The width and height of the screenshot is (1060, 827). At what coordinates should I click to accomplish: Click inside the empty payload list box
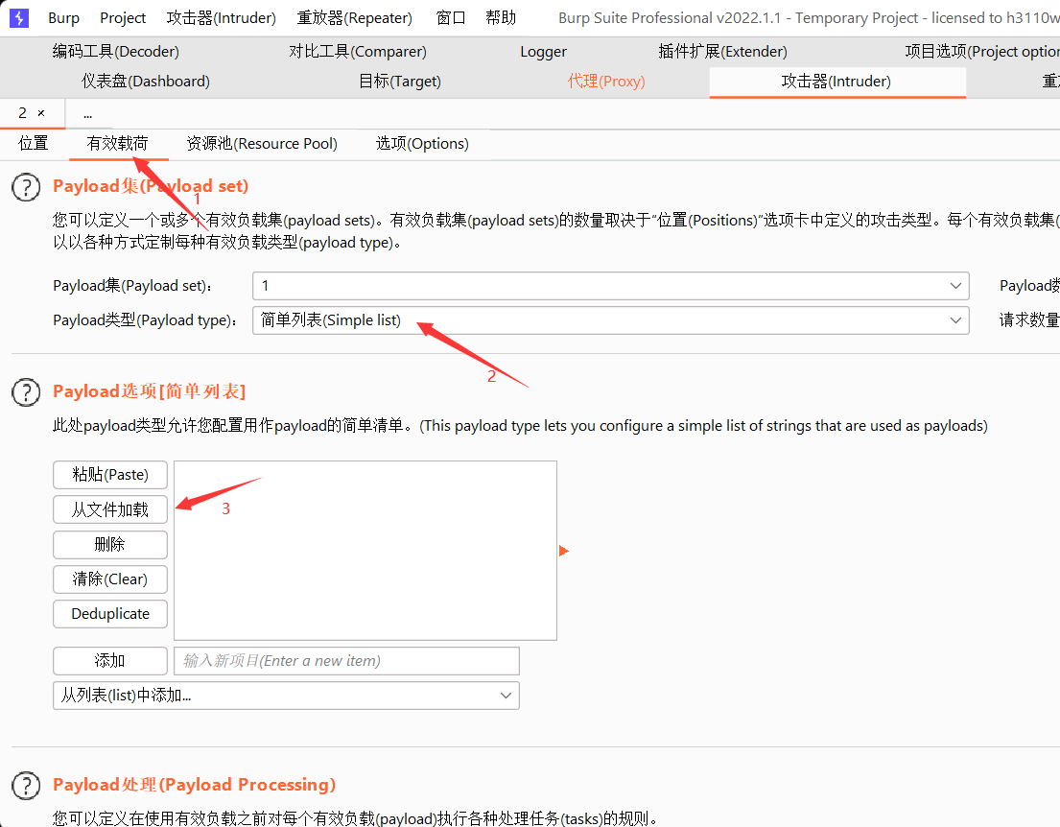pos(365,551)
